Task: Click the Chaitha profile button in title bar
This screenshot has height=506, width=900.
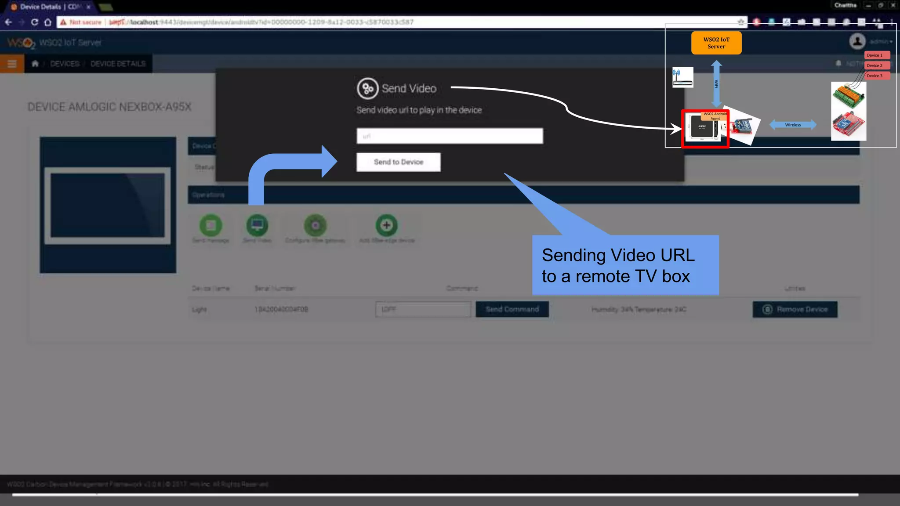Action: tap(846, 5)
